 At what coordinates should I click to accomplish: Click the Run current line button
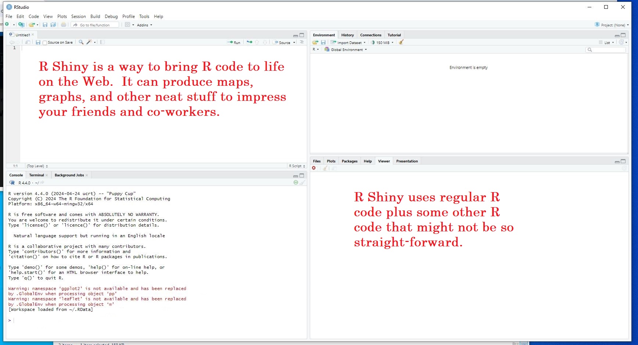click(x=234, y=43)
